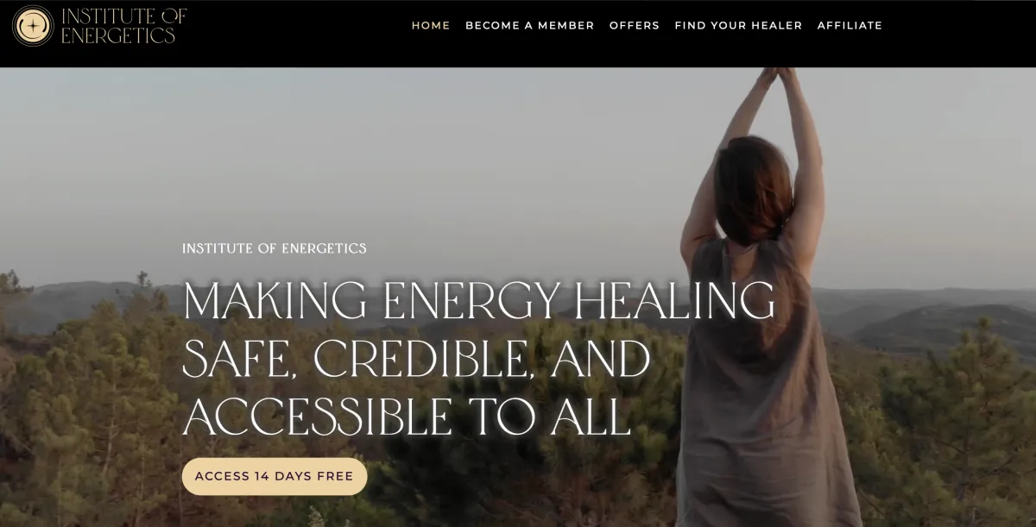Click the distant hills on the right horizon
Viewport: 1036px width, 527px height.
pos(932,321)
